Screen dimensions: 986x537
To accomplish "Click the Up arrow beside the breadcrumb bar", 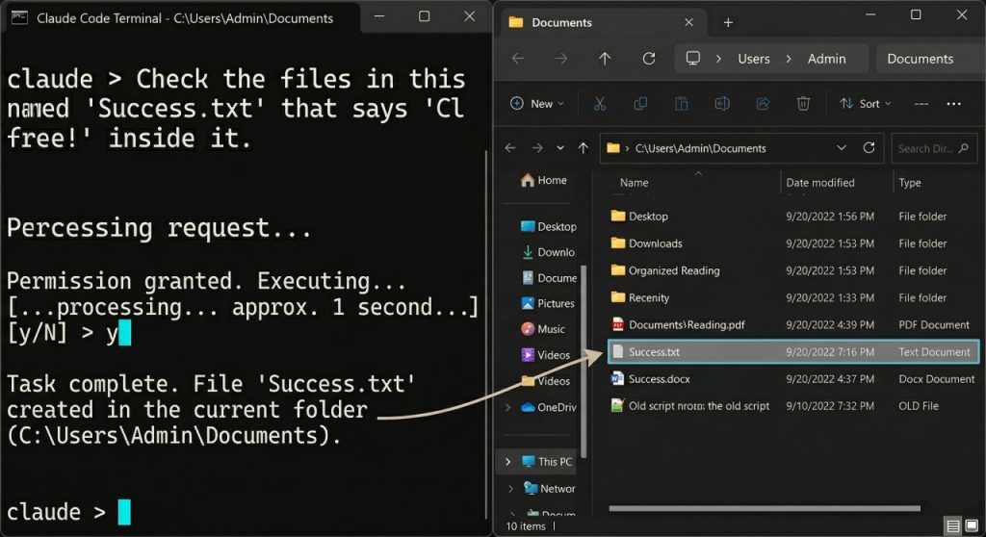I will click(x=605, y=59).
